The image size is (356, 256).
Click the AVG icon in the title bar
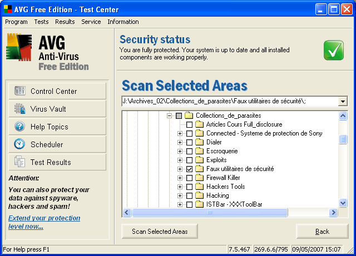pyautogui.click(x=8, y=9)
